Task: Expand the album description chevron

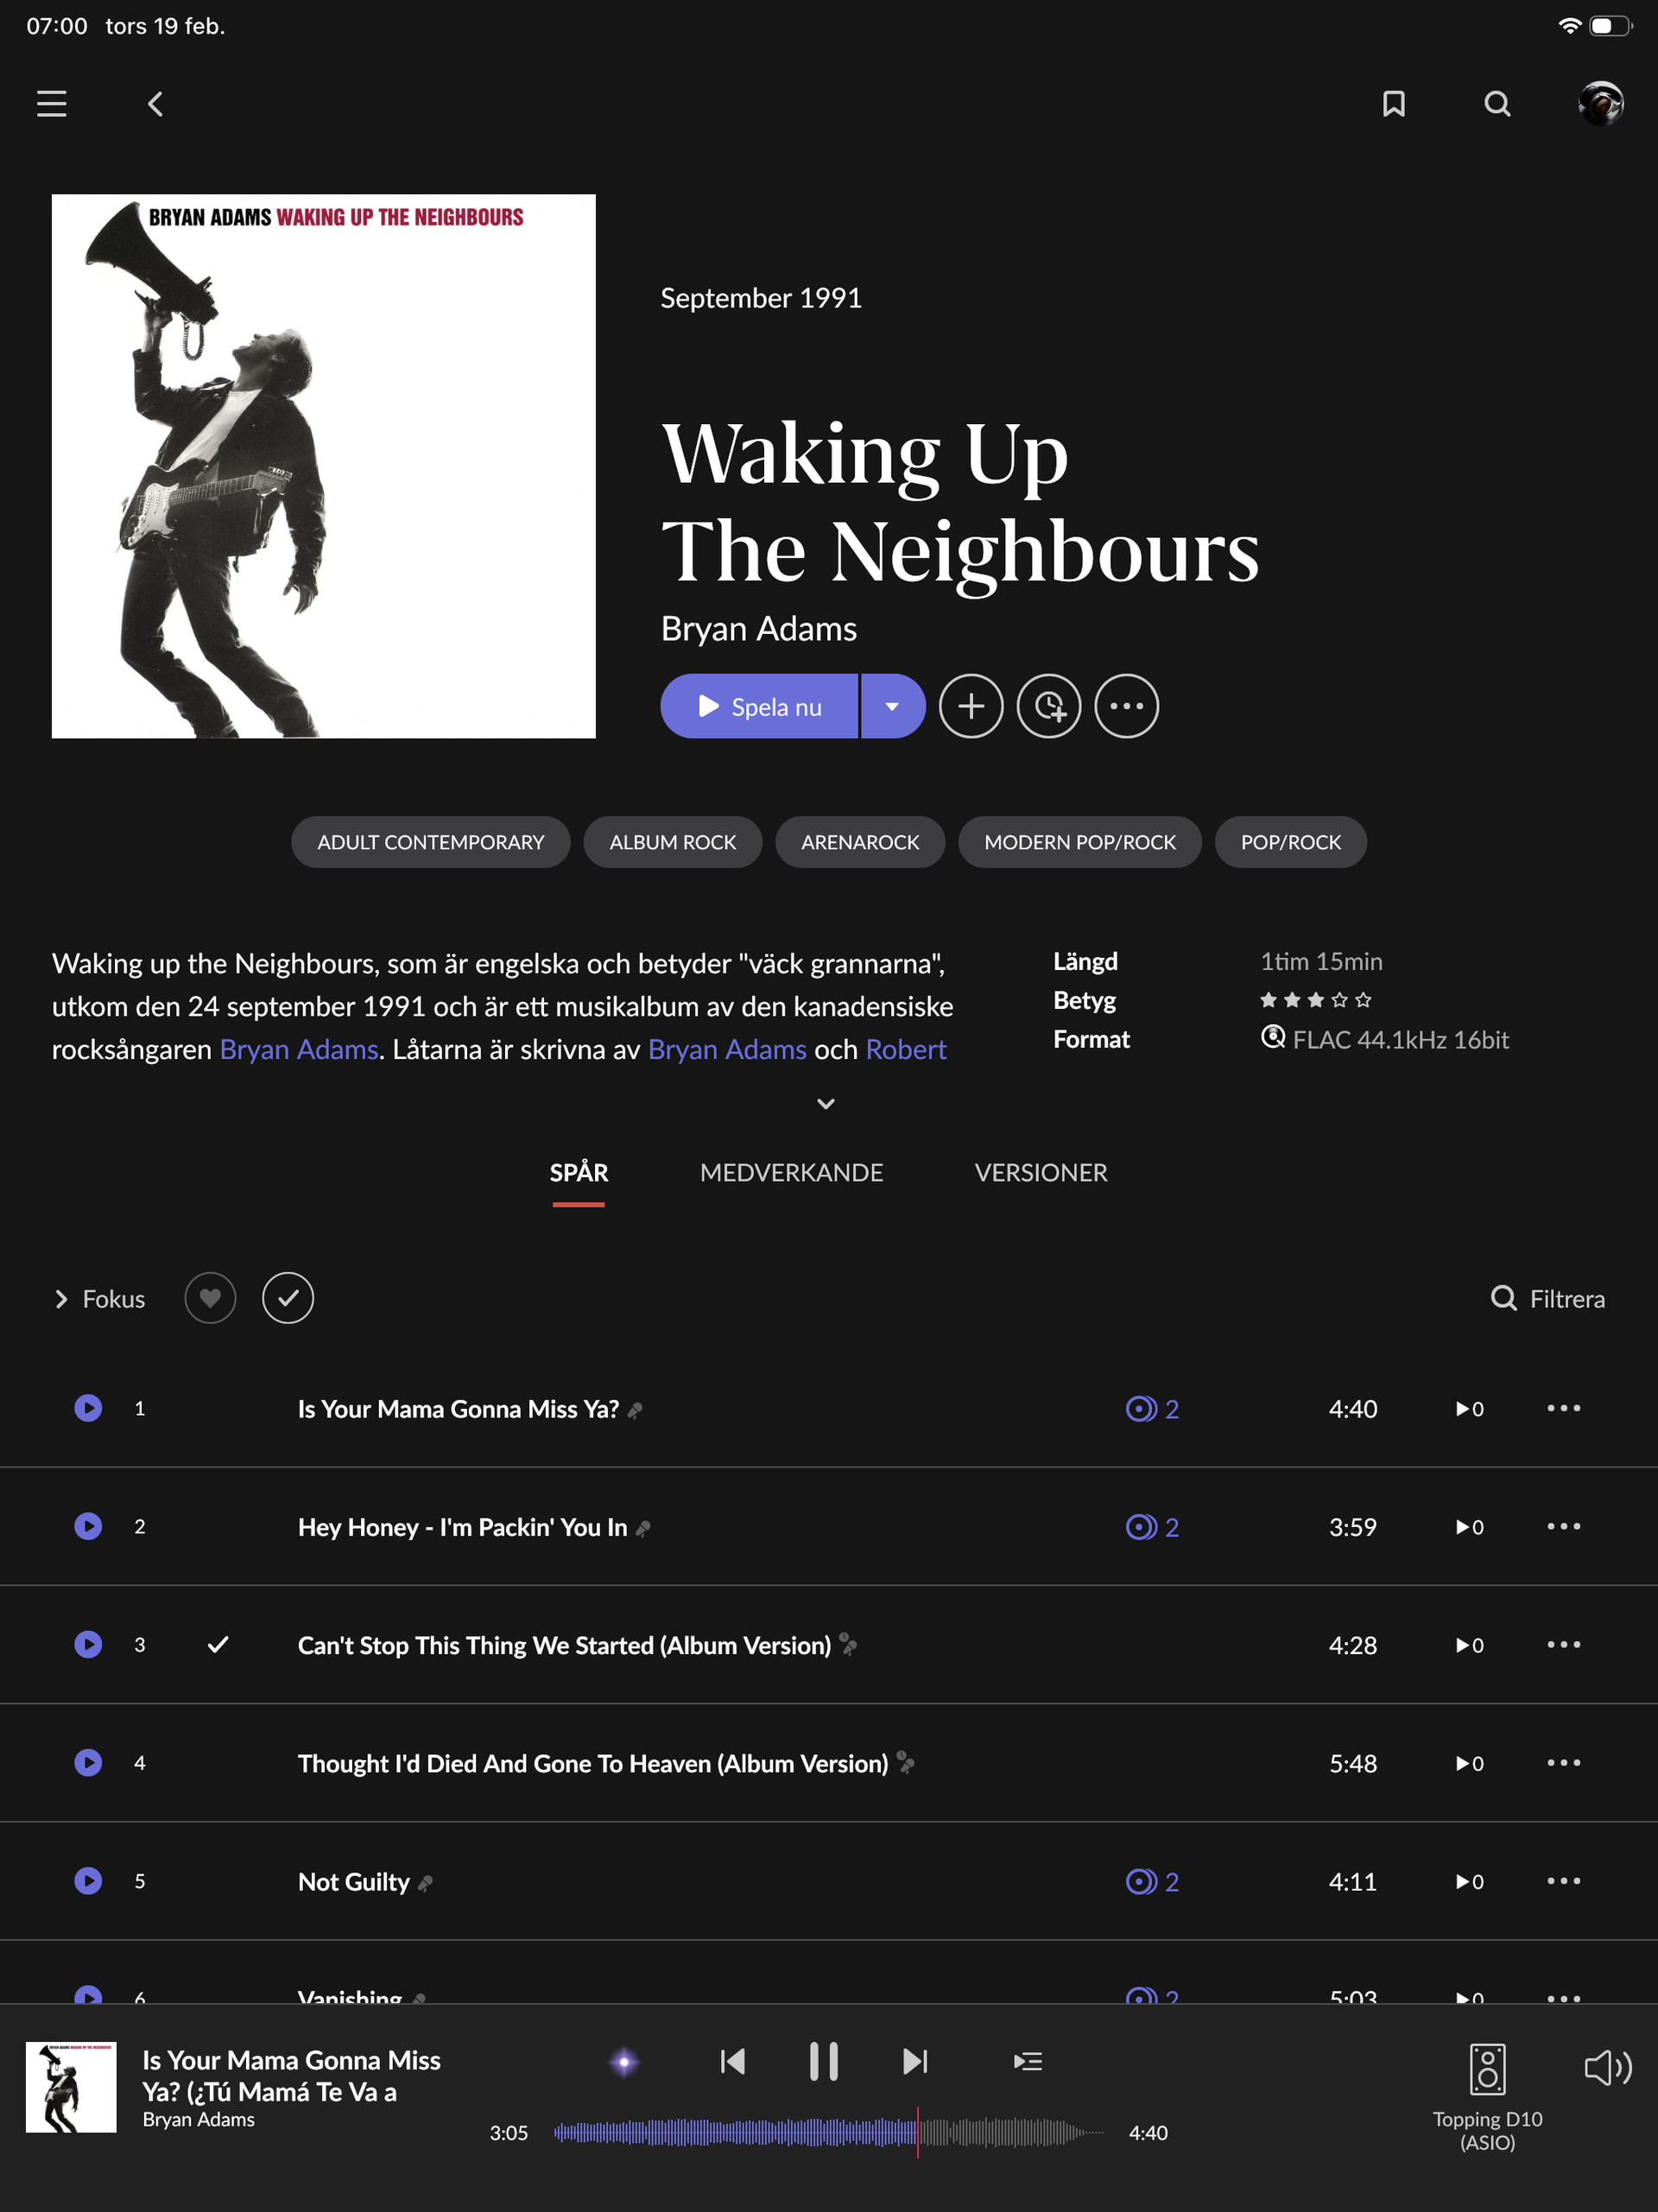Action: click(x=826, y=1104)
